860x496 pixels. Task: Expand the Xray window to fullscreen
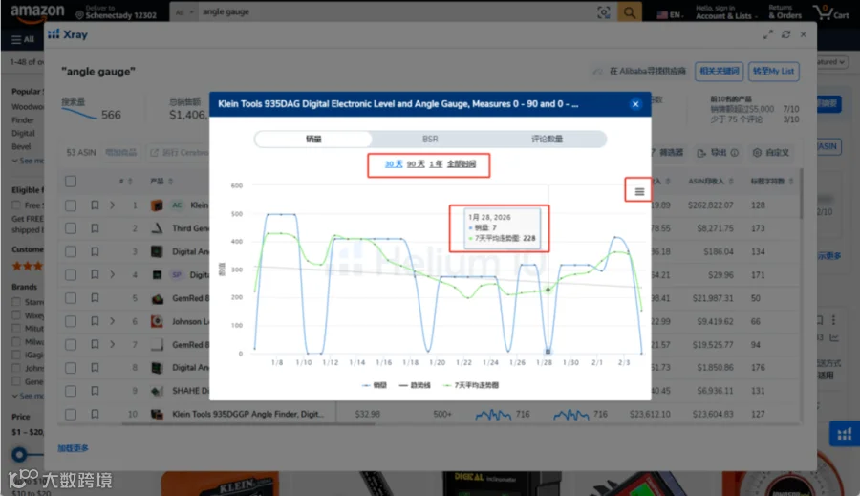pos(768,34)
